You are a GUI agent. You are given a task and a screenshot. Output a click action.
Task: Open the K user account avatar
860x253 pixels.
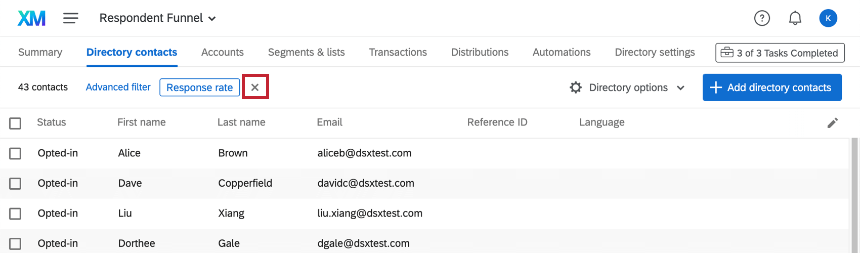[828, 18]
